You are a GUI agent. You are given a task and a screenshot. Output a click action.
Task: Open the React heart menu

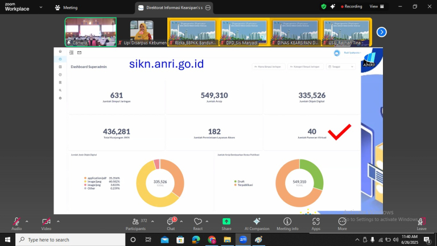pos(198,224)
